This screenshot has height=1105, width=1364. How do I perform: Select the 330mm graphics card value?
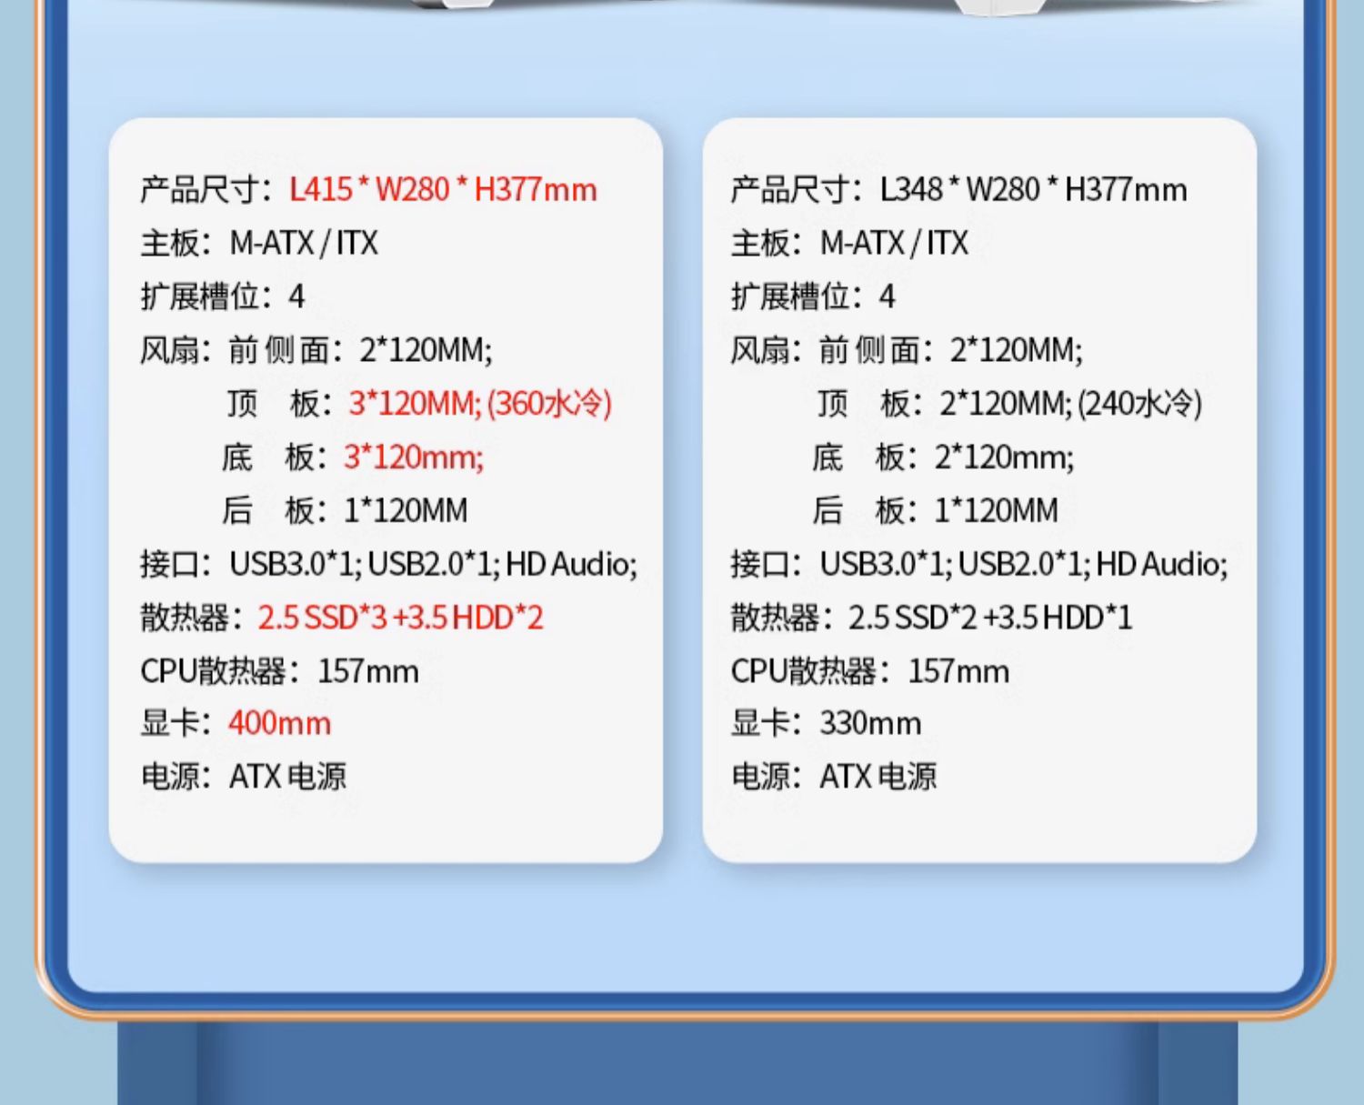point(870,724)
